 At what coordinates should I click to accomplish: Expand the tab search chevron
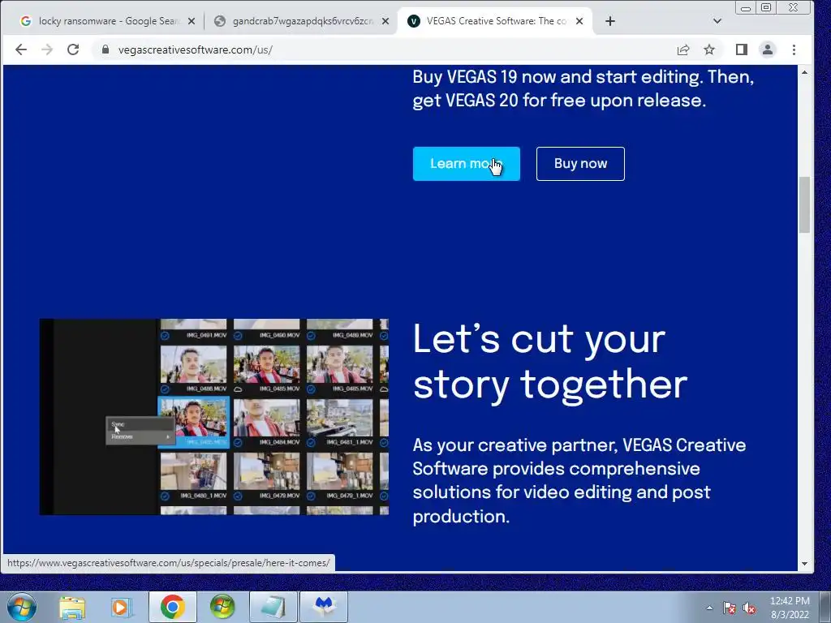(717, 21)
